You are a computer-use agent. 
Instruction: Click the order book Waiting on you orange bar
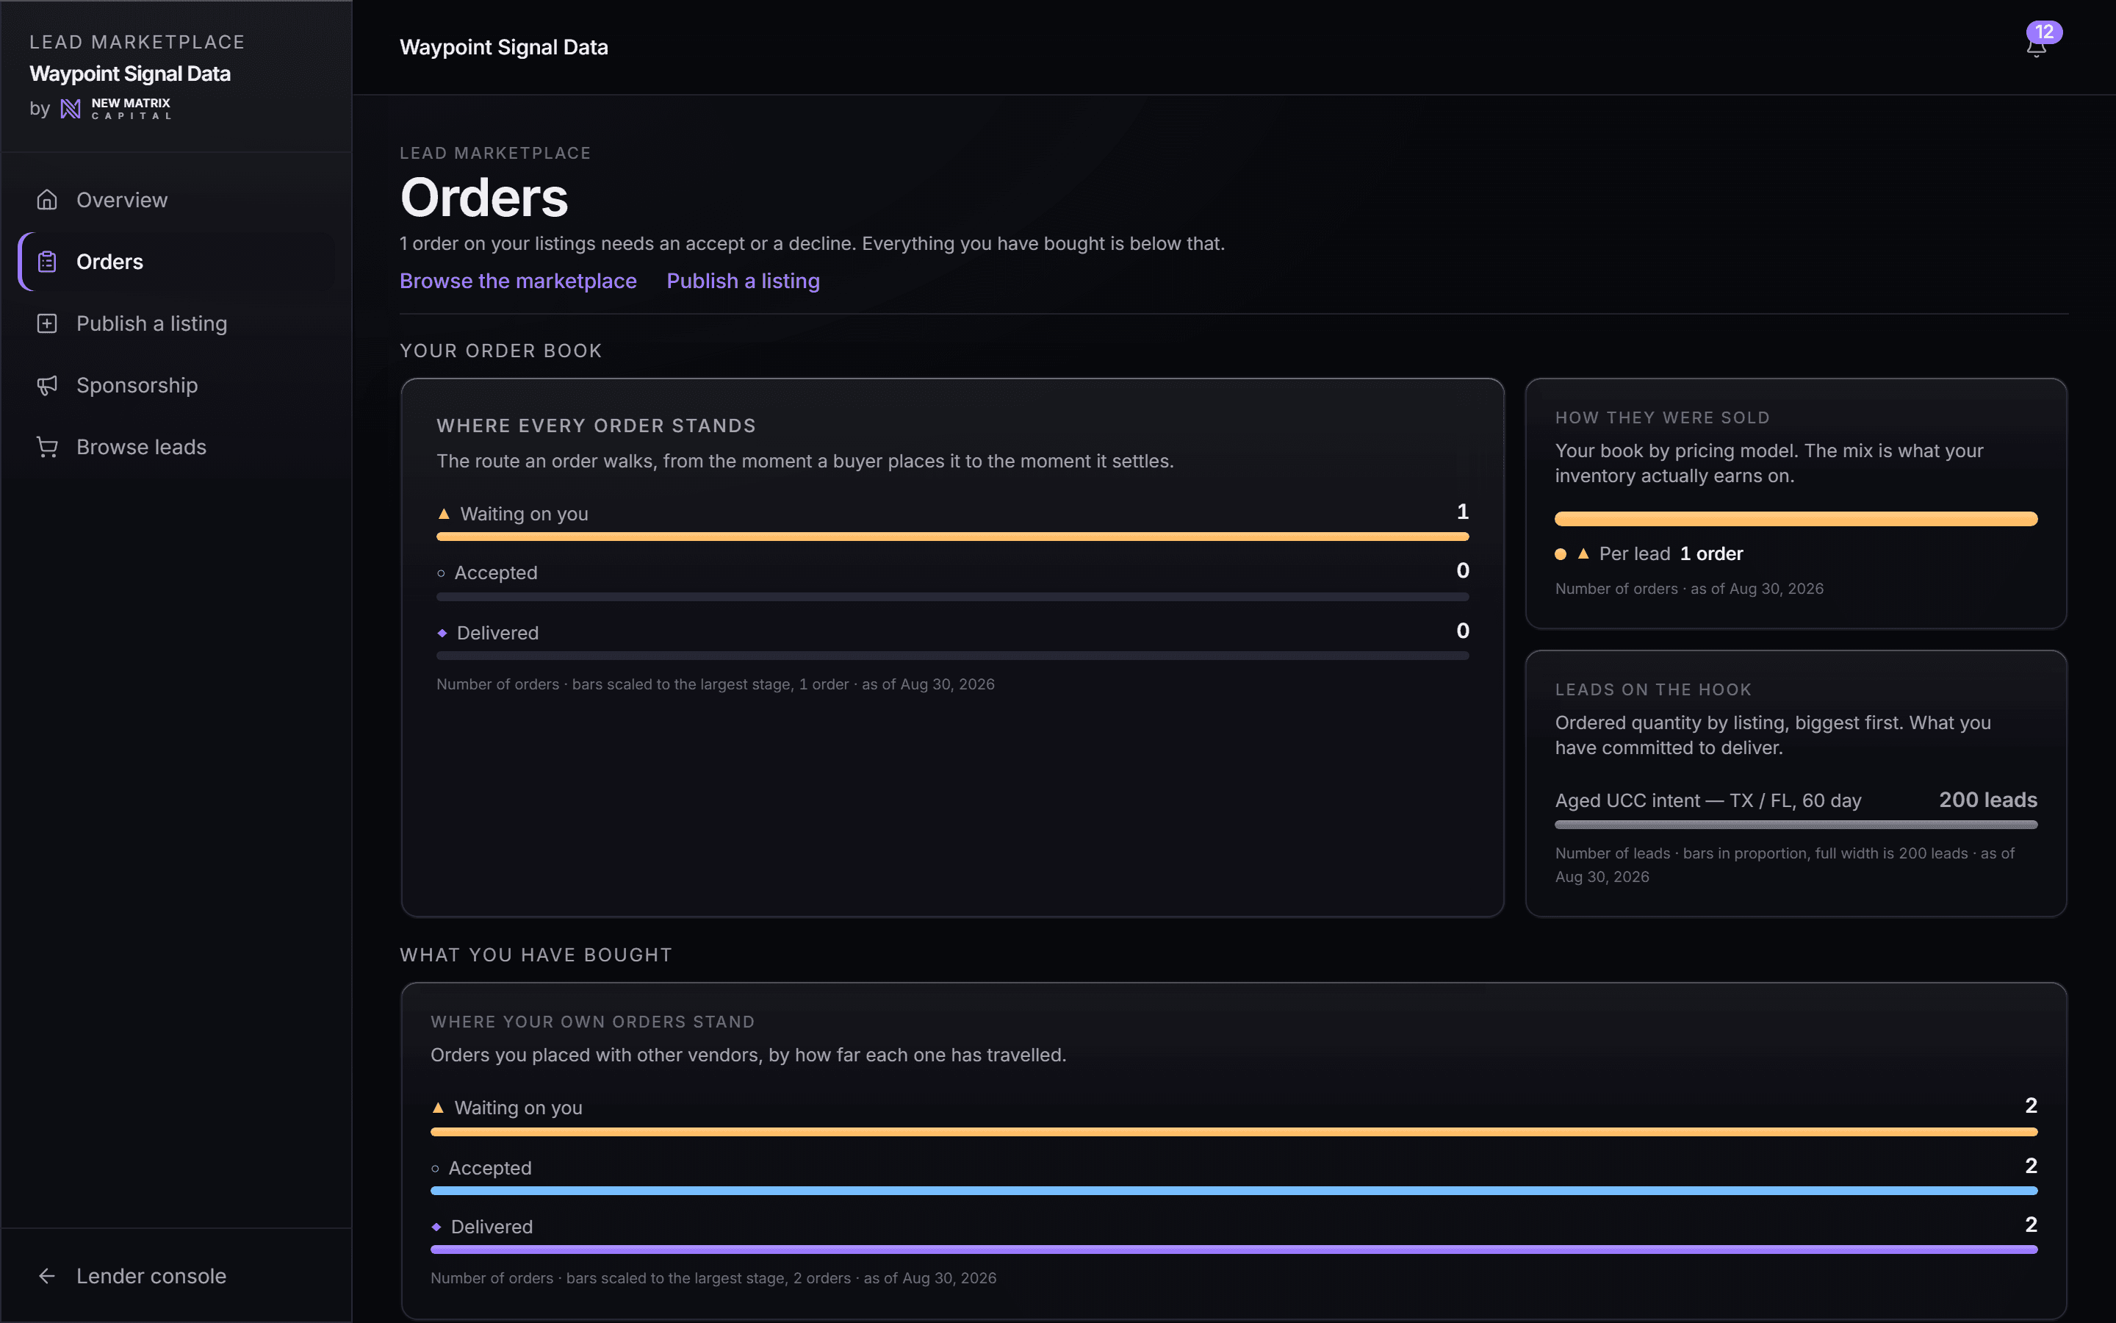click(x=952, y=537)
